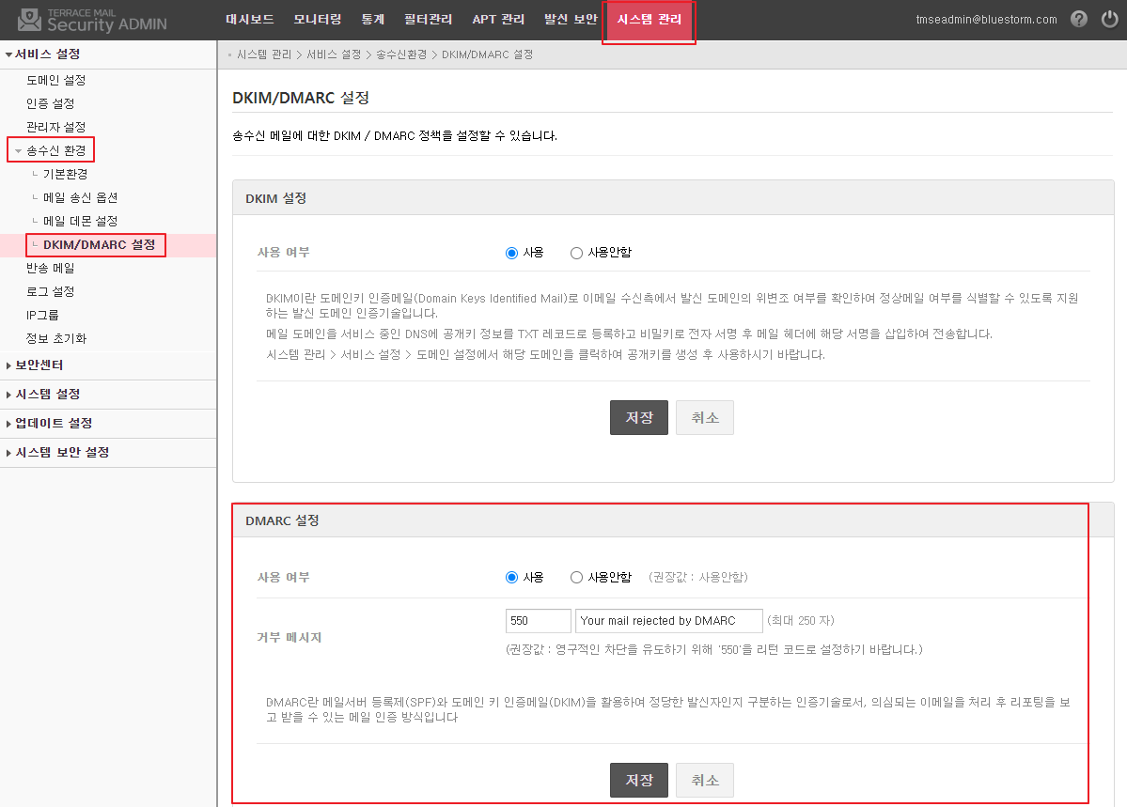Viewport: 1127px width, 807px height.
Task: Save the DKIM settings with 저장
Action: tap(639, 417)
